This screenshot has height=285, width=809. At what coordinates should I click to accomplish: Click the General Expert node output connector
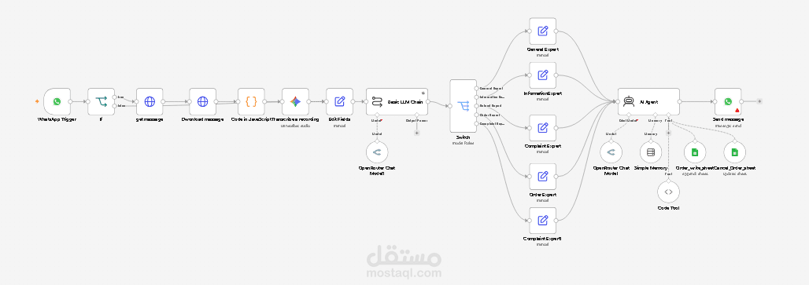(556, 31)
